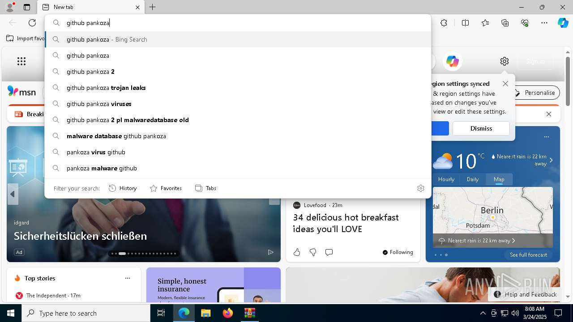Open 'Simple, honest insurance' ad card
The height and width of the screenshot is (322, 573).
pyautogui.click(x=214, y=285)
